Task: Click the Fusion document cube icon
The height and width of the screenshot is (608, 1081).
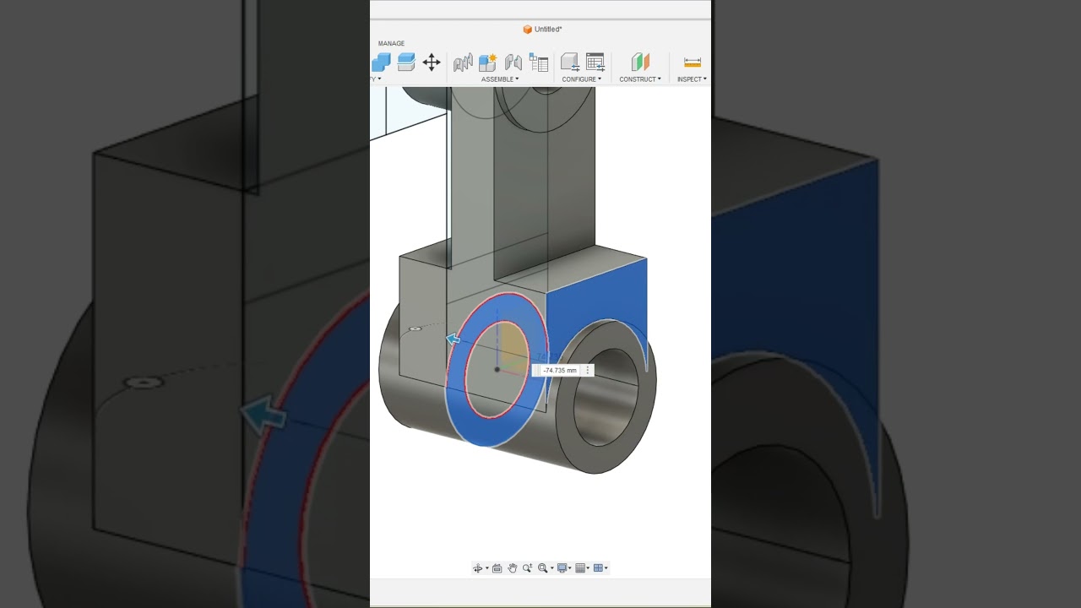Action: click(x=527, y=30)
